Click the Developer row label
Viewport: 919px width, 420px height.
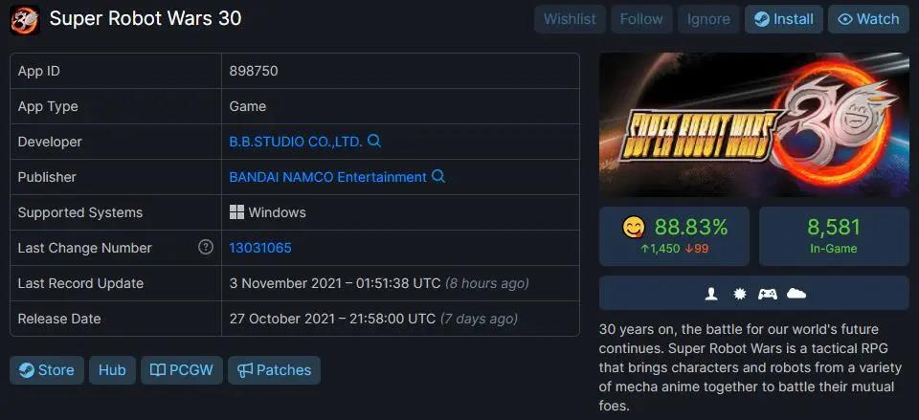(x=50, y=142)
